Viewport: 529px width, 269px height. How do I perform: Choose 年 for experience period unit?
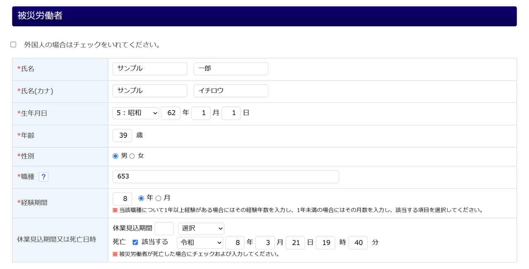coord(141,198)
